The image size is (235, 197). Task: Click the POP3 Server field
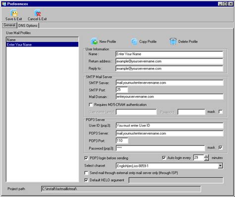[170, 133]
